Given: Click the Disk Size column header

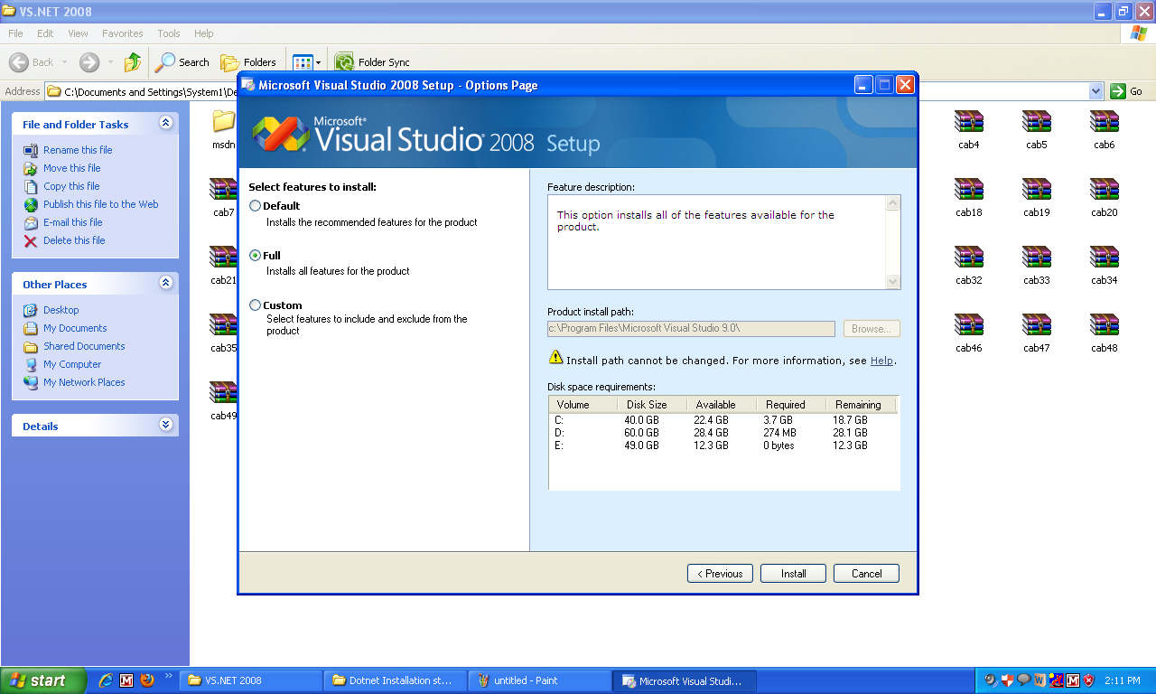Looking at the screenshot, I should click(652, 405).
